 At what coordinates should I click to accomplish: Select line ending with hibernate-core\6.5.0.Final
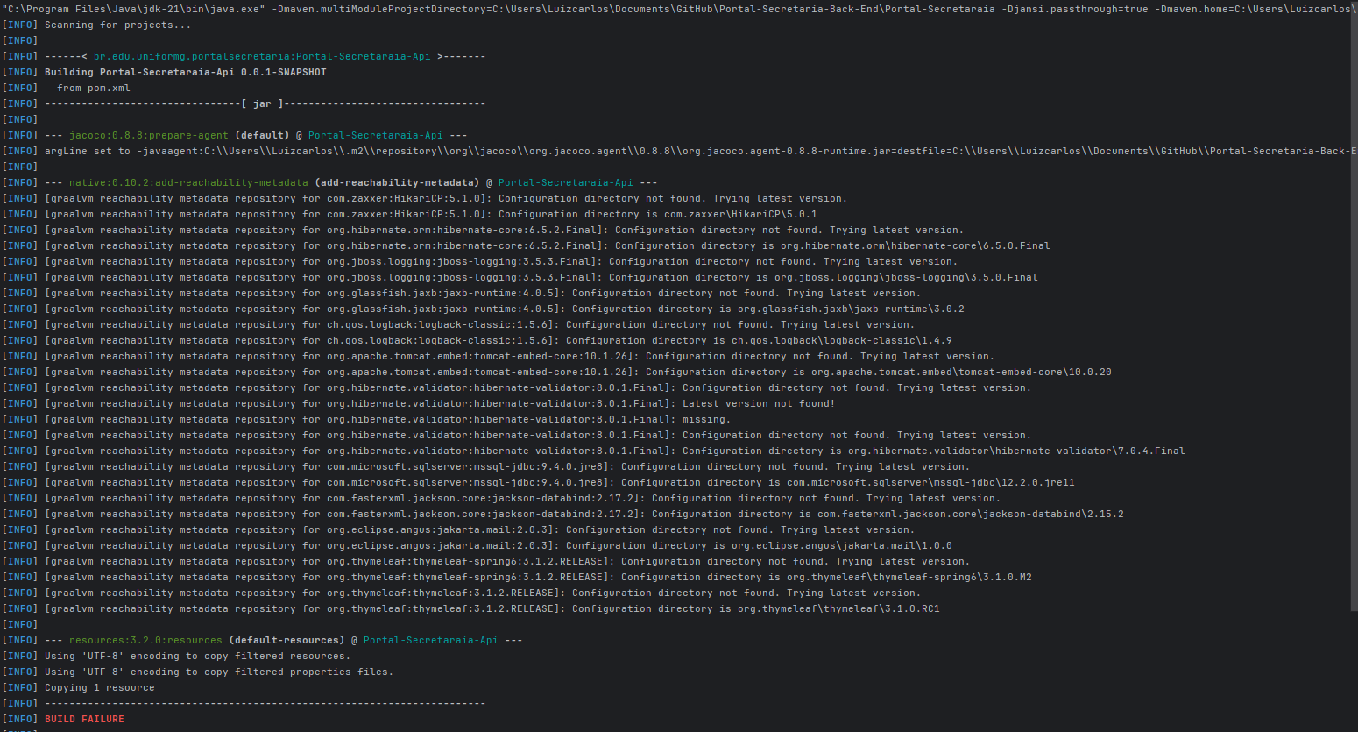pos(526,245)
